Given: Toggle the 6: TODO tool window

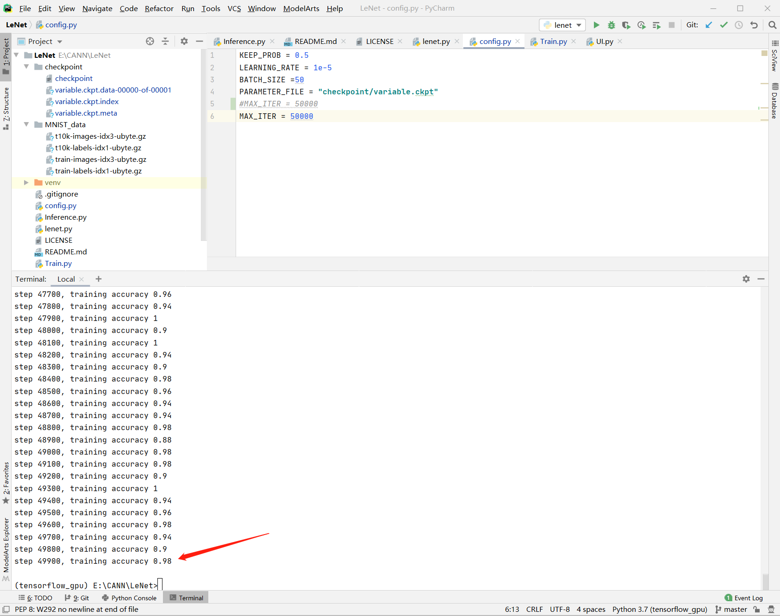Looking at the screenshot, I should (35, 598).
